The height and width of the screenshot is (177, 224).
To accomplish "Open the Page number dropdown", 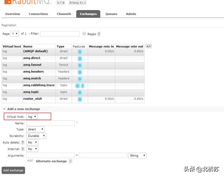I will point(15,34).
